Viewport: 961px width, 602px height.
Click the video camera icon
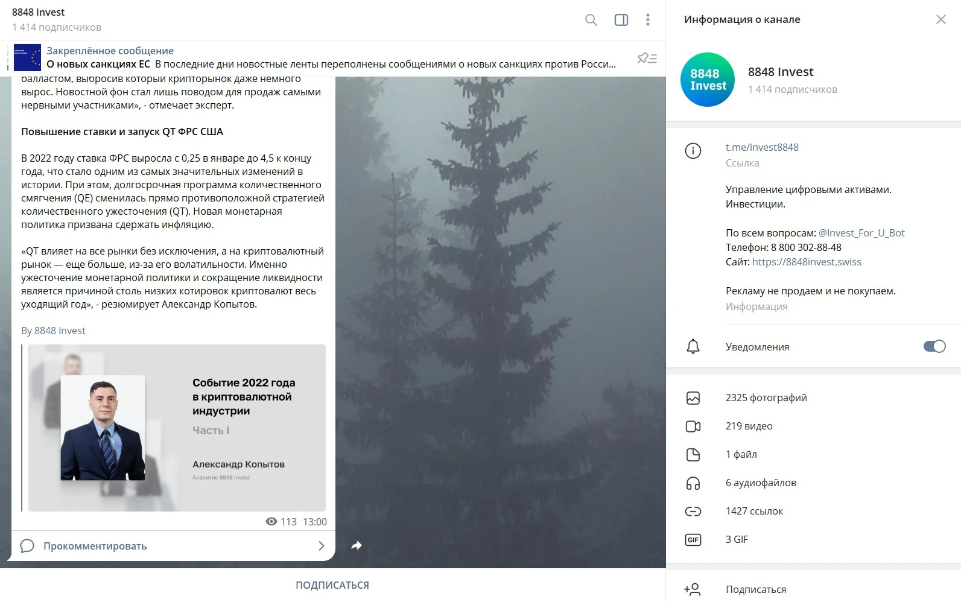693,426
